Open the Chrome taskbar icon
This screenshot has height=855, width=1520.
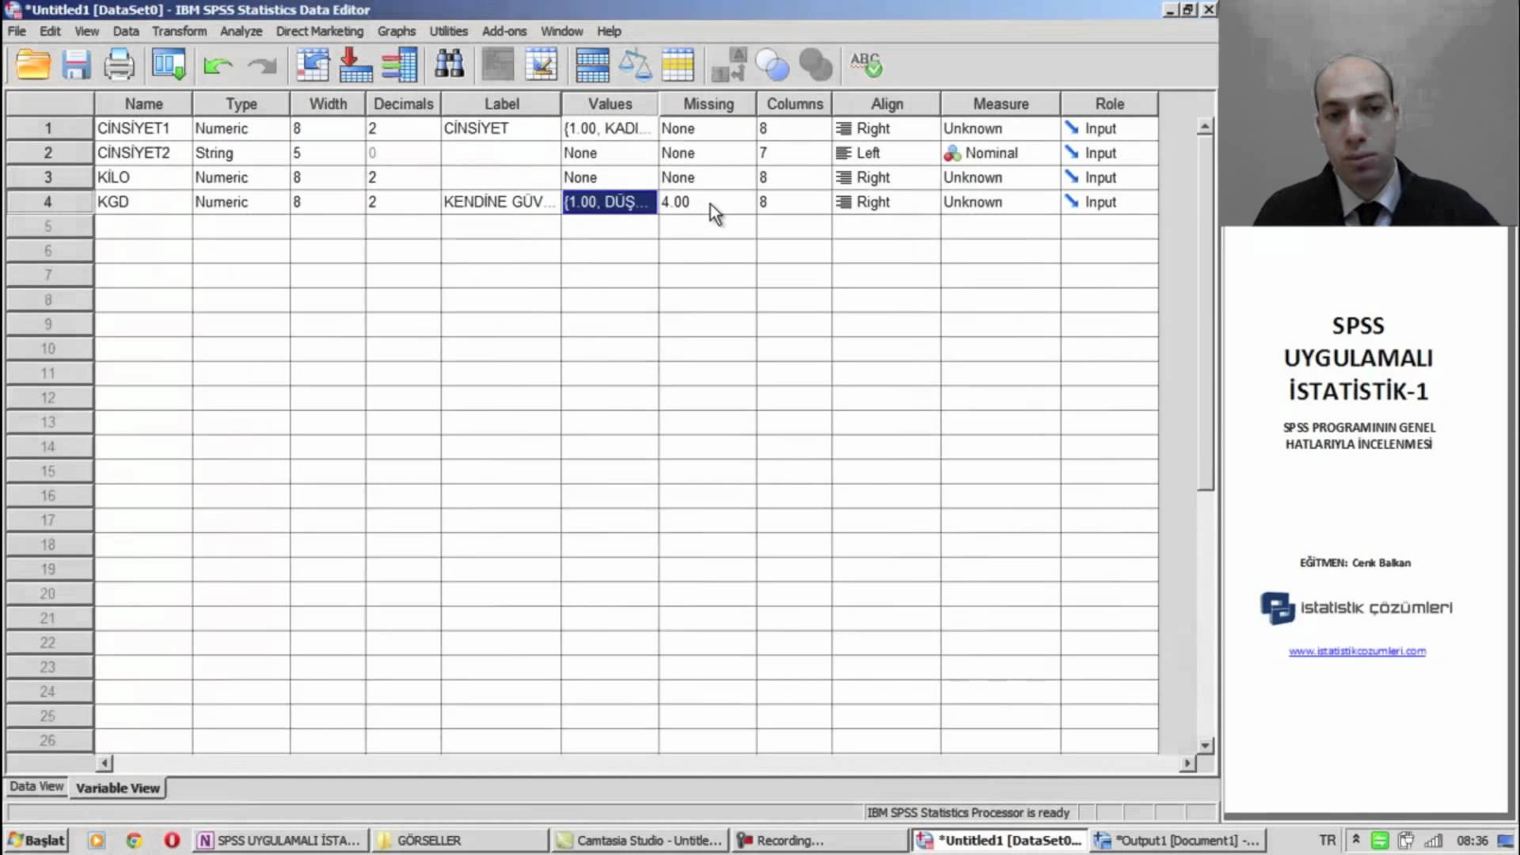coord(134,840)
